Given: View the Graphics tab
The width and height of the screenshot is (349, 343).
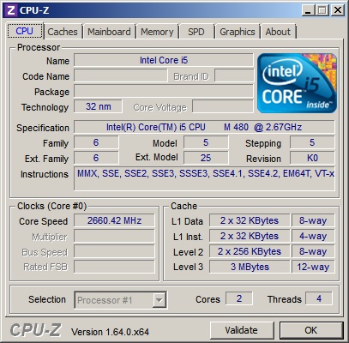Looking at the screenshot, I should (238, 32).
